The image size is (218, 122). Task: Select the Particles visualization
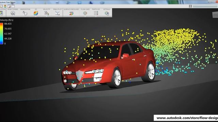[x=96, y=13]
